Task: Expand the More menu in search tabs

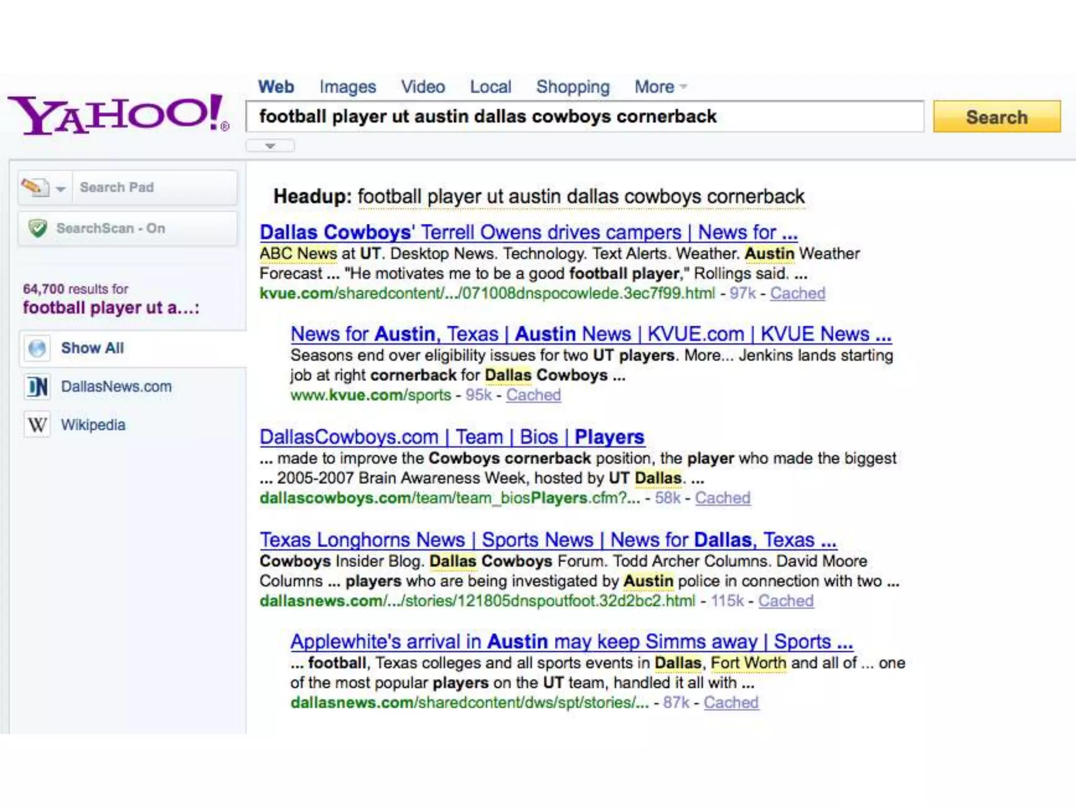Action: click(660, 87)
